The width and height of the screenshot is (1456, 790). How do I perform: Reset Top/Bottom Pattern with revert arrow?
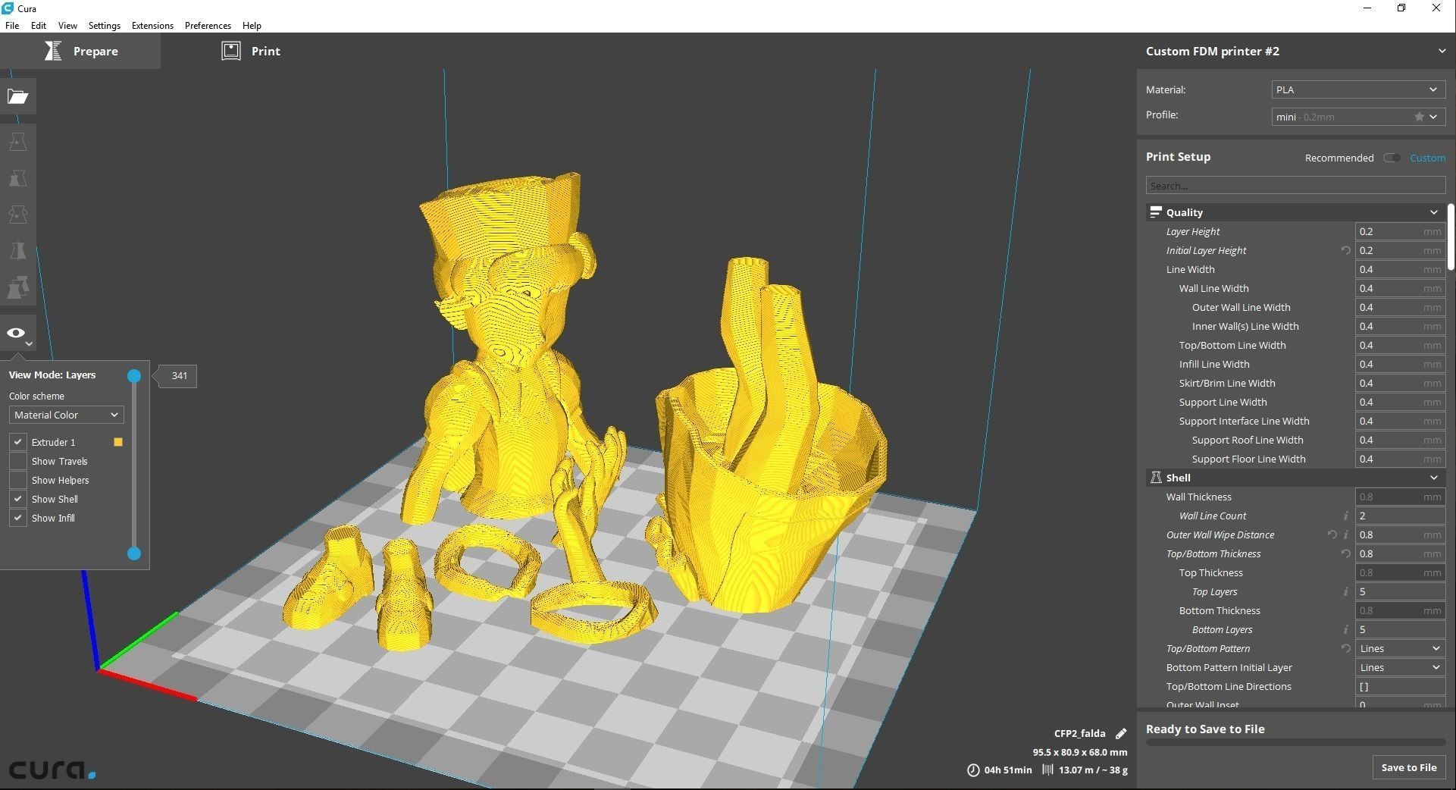pos(1345,648)
